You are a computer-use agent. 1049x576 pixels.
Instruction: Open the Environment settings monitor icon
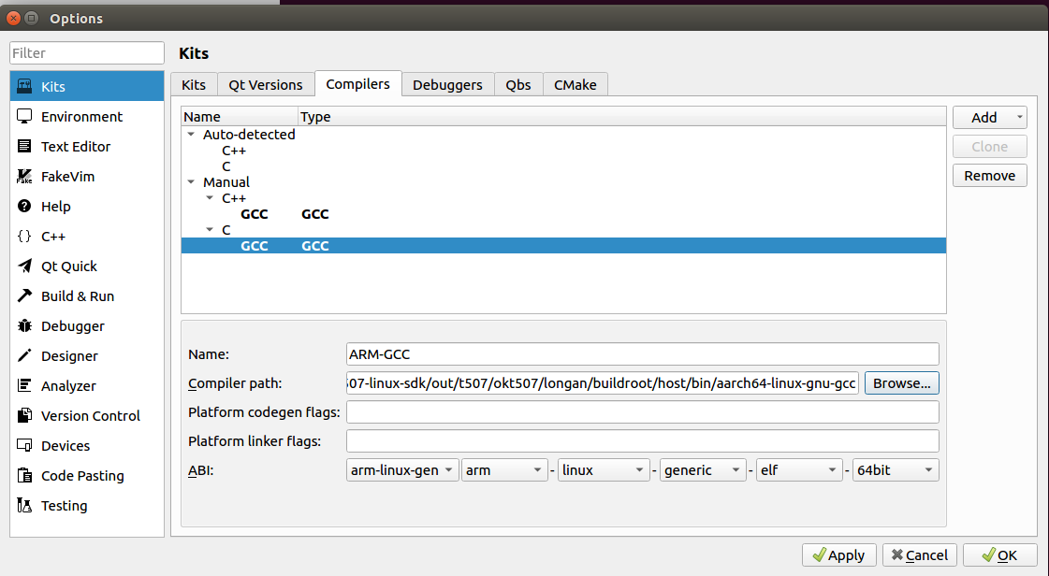coord(24,116)
